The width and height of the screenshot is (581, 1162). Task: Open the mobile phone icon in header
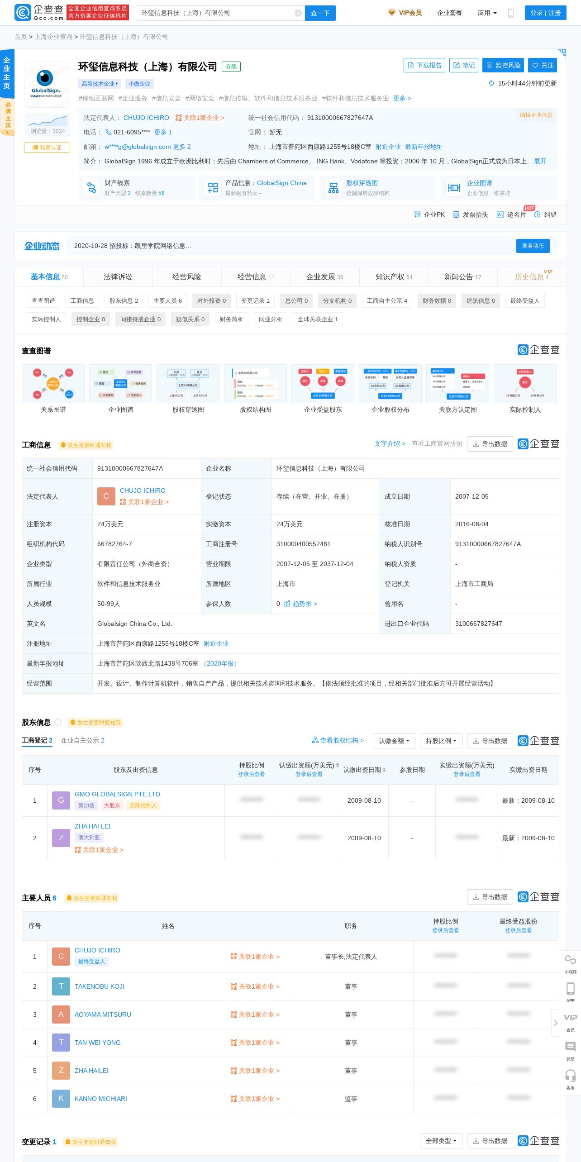click(511, 13)
